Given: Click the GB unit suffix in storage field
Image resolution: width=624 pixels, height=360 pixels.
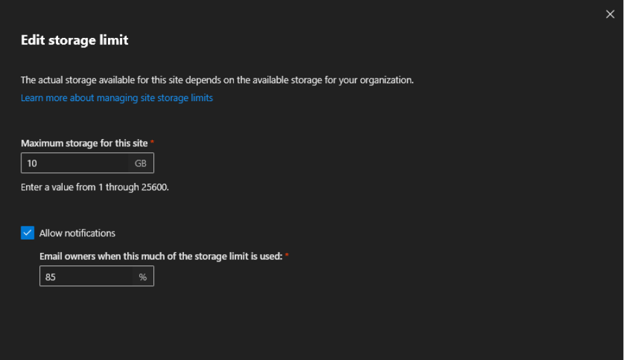Looking at the screenshot, I should [x=141, y=163].
